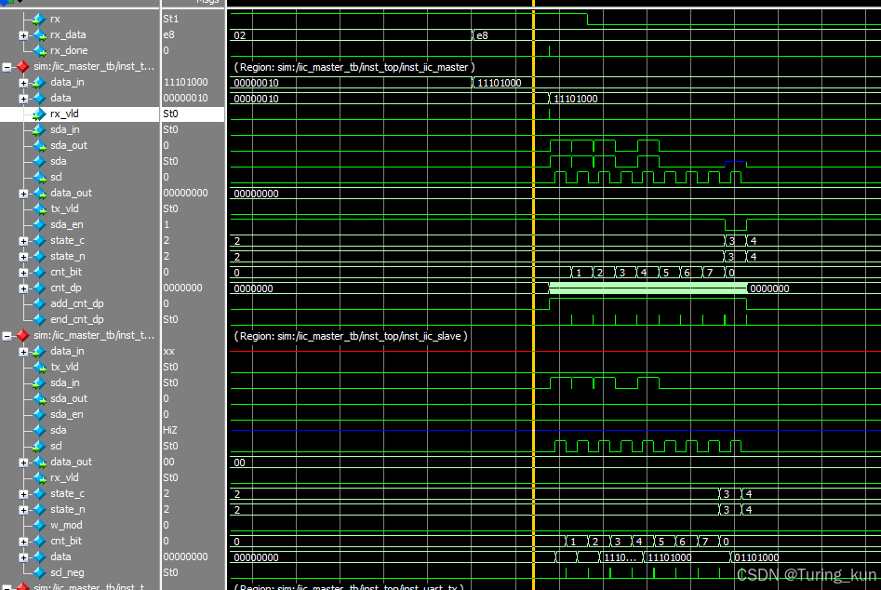The image size is (881, 590).
Task: Click master scl signal icon
Action: click(39, 177)
